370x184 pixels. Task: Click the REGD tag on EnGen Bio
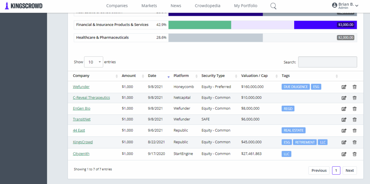pos(288,109)
